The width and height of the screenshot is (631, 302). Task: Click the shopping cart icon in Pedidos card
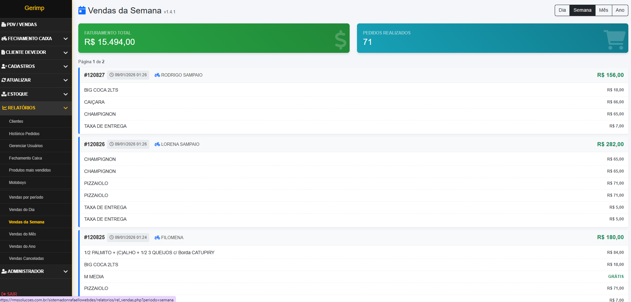click(615, 40)
